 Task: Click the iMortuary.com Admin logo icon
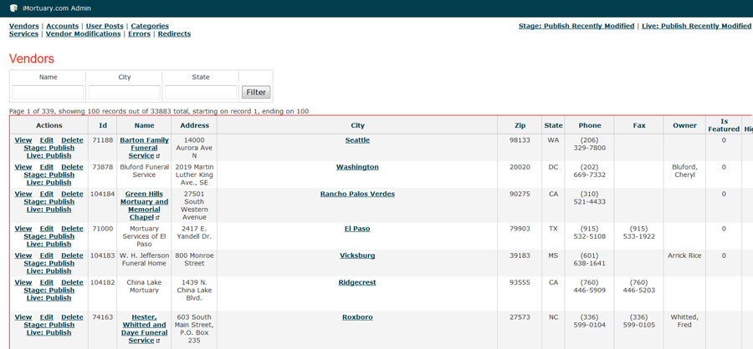[x=13, y=8]
